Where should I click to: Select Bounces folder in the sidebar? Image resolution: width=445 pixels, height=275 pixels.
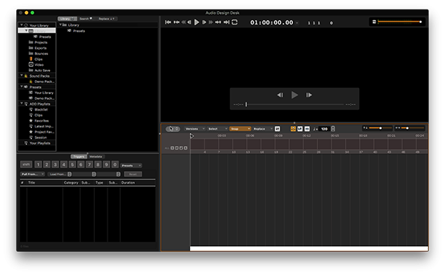click(x=39, y=53)
